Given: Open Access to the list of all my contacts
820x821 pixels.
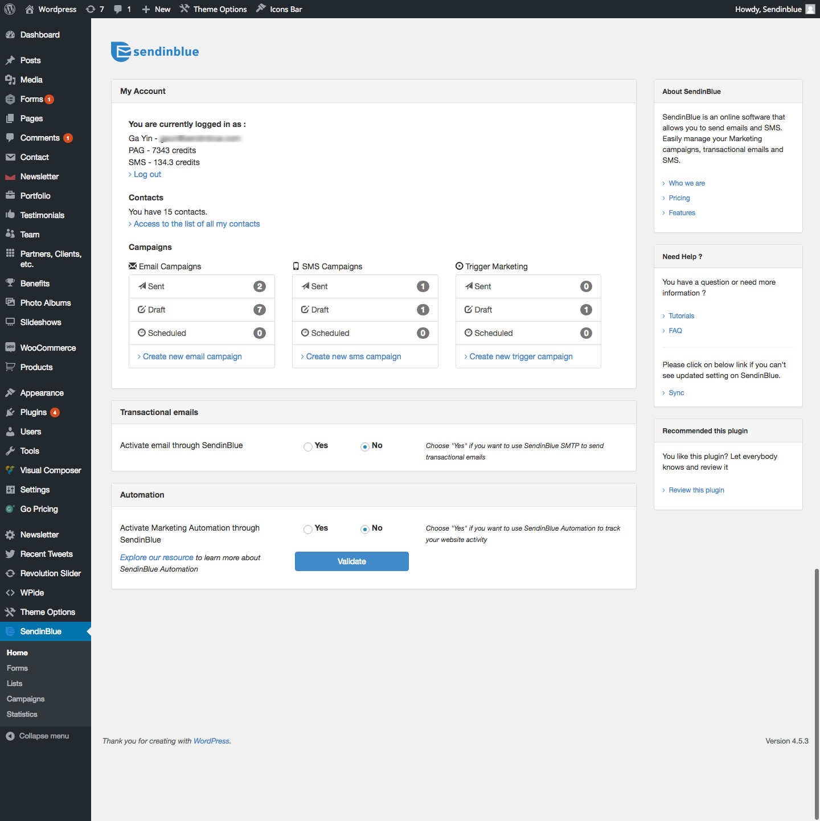Looking at the screenshot, I should coord(196,224).
